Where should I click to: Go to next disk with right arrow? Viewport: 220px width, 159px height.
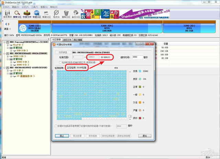(x=9, y=24)
